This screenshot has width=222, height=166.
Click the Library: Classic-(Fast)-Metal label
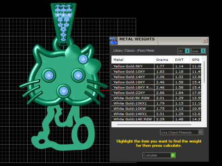point(134,51)
